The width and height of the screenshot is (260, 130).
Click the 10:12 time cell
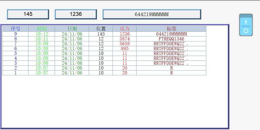pos(42,34)
